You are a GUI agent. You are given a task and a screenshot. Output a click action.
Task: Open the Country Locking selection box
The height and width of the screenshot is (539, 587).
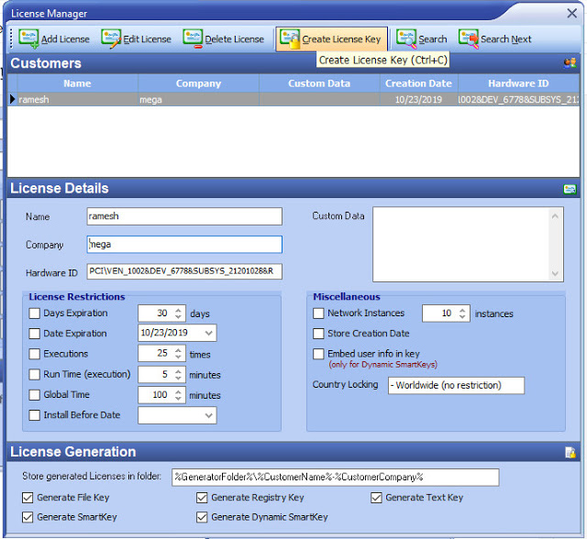[456, 386]
